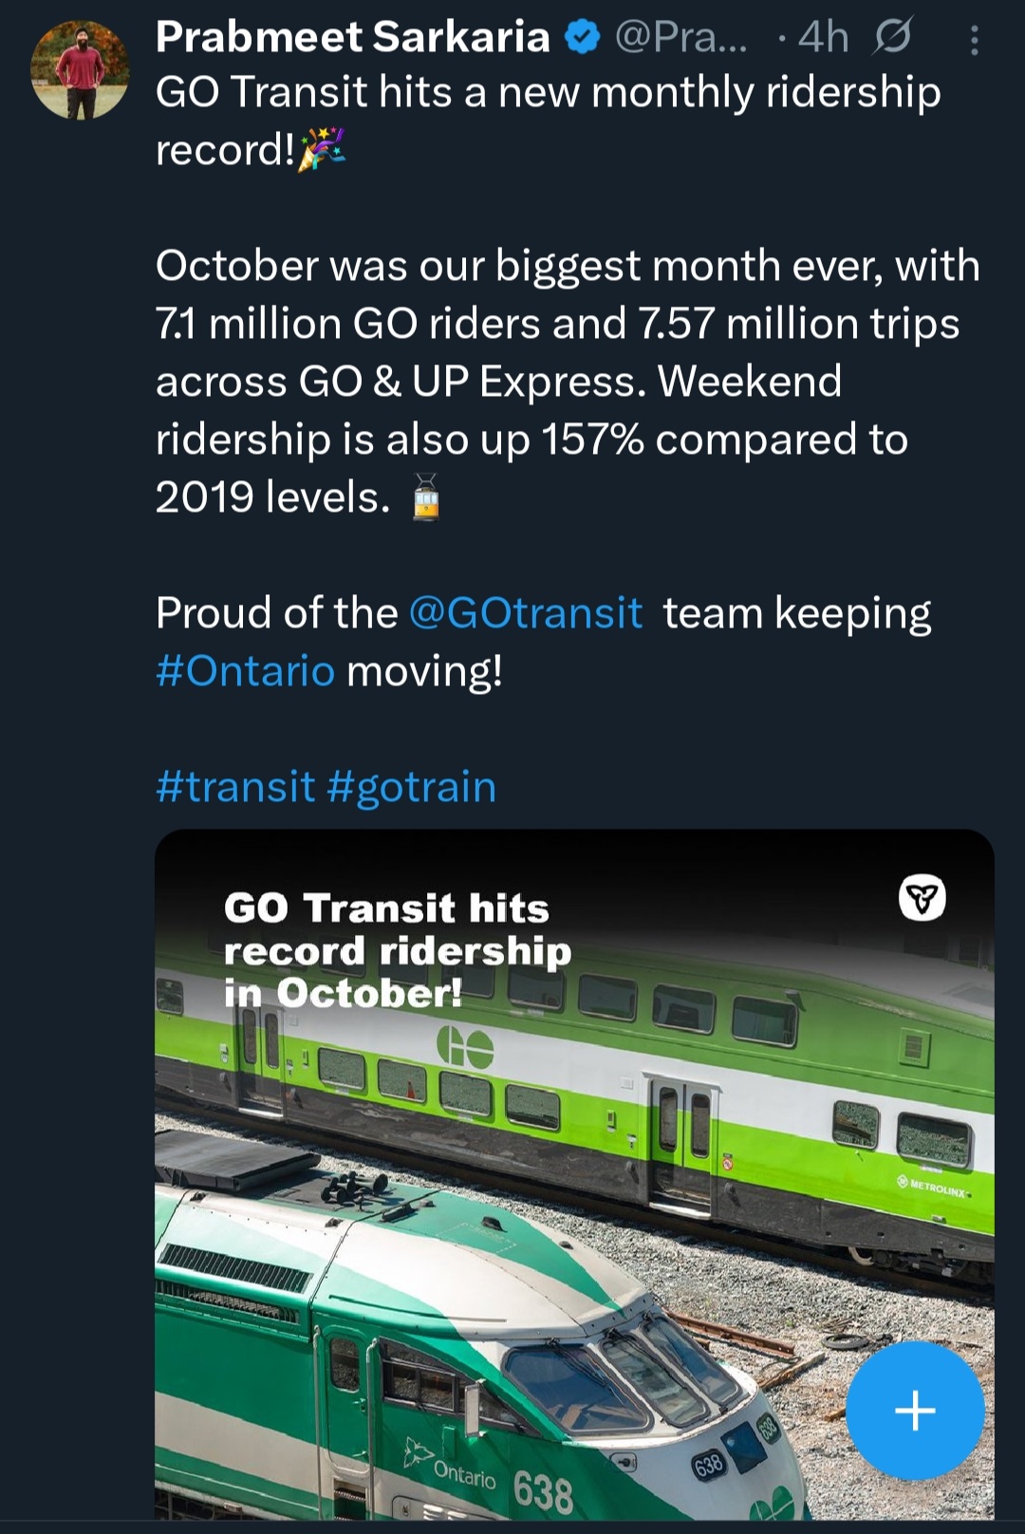Tap the party popper emoji
1025x1534 pixels.
[x=322, y=150]
